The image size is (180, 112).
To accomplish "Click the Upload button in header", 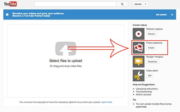I will pos(138,4).
